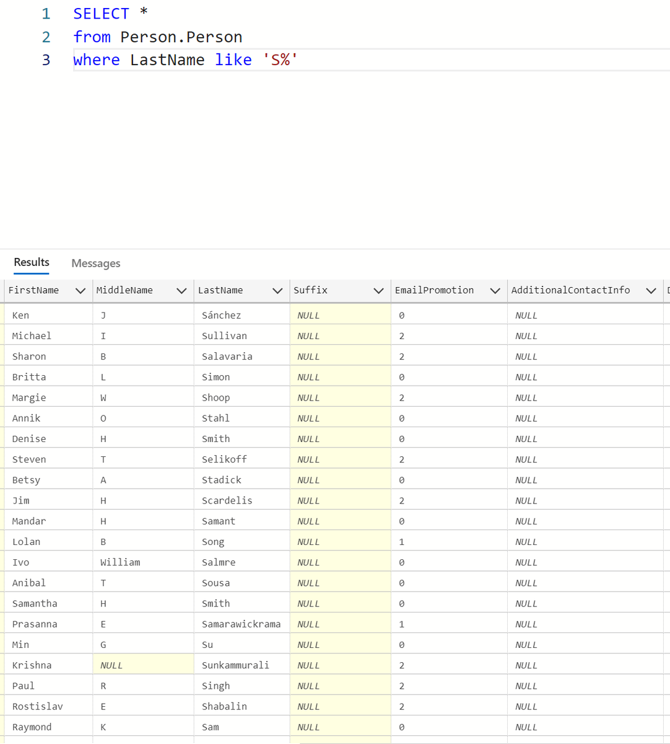Open the FirstName column dropdown arrow
Viewport: 670px width, 744px height.
80,291
